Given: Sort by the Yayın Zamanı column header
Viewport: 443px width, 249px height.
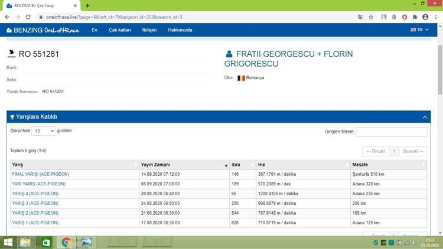Looking at the screenshot, I should [184, 165].
